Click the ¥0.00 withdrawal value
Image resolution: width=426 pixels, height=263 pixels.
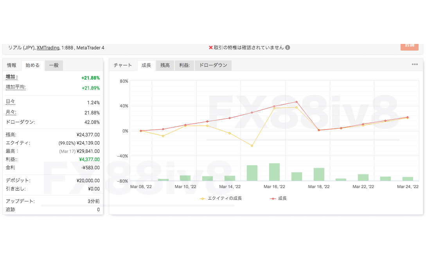point(94,189)
